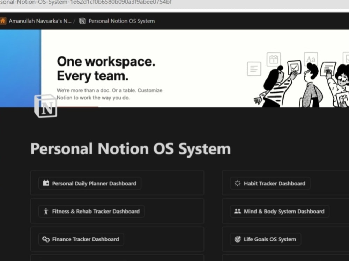349x261 pixels.
Task: Click the calendar icon on Personal Daily Planner
Action: pos(47,183)
